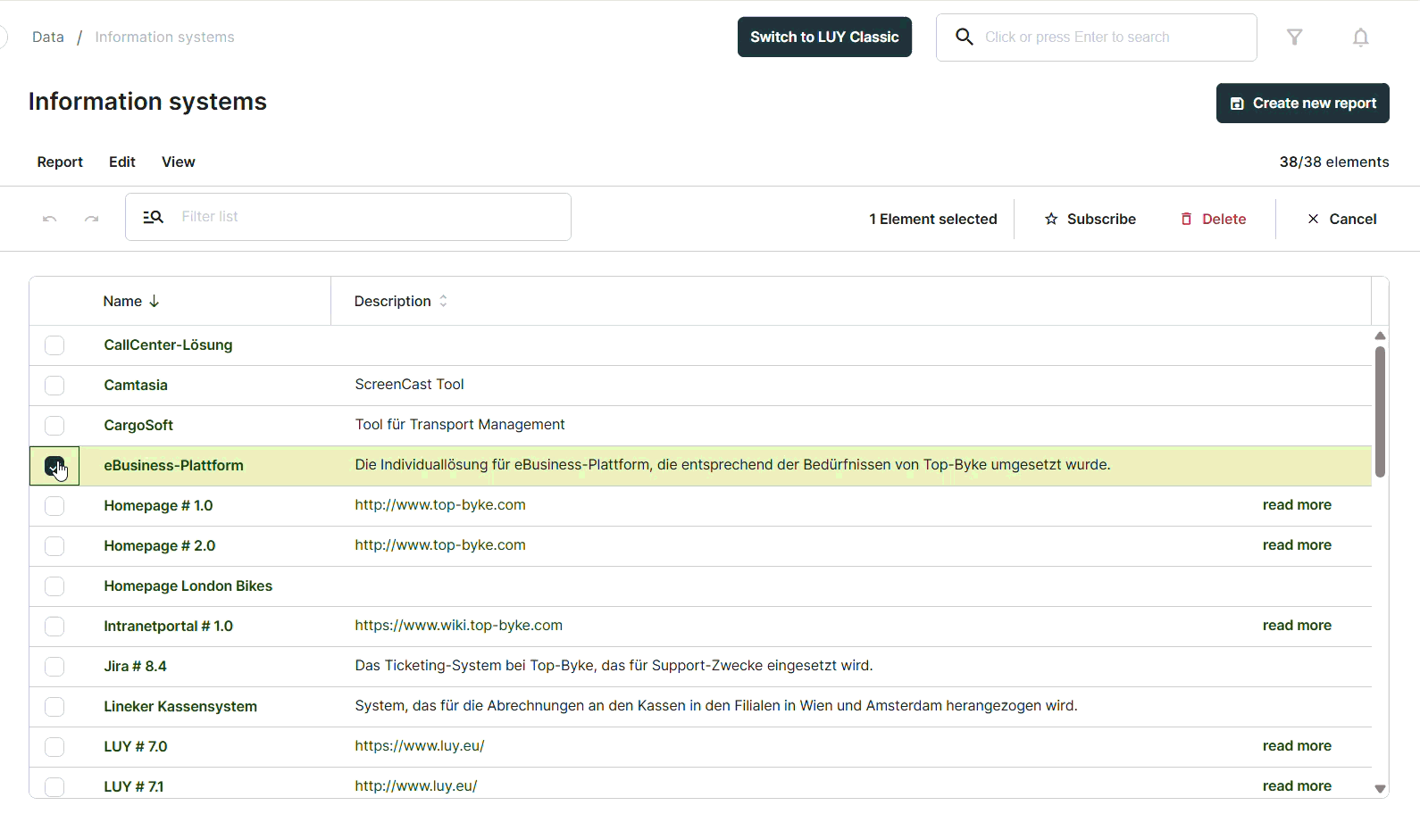The image size is (1420, 814).
Task: Click the filter list search icon
Action: 154,217
